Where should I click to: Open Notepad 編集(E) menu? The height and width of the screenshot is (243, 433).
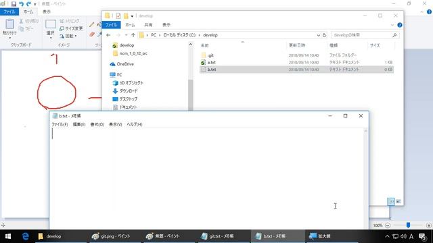point(79,124)
